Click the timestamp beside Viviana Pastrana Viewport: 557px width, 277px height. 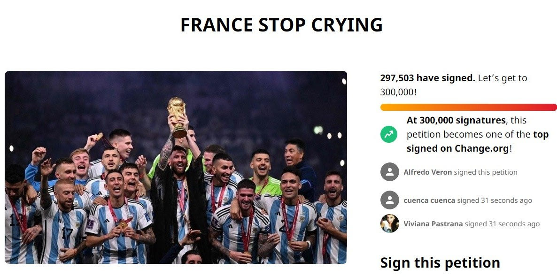(502, 224)
